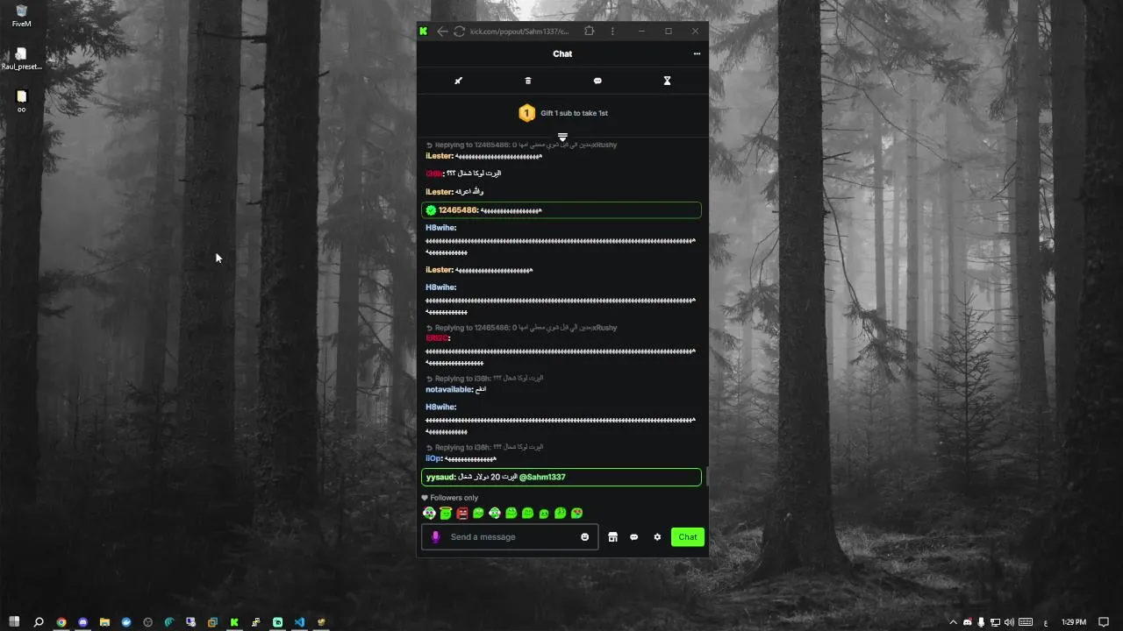Click the pin icon in chat toolbar
1123x631 pixels.
(458, 81)
